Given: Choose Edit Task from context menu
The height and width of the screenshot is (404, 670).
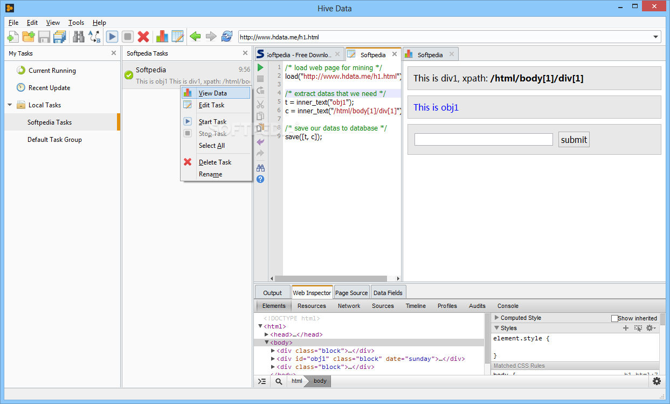Looking at the screenshot, I should tap(216, 105).
